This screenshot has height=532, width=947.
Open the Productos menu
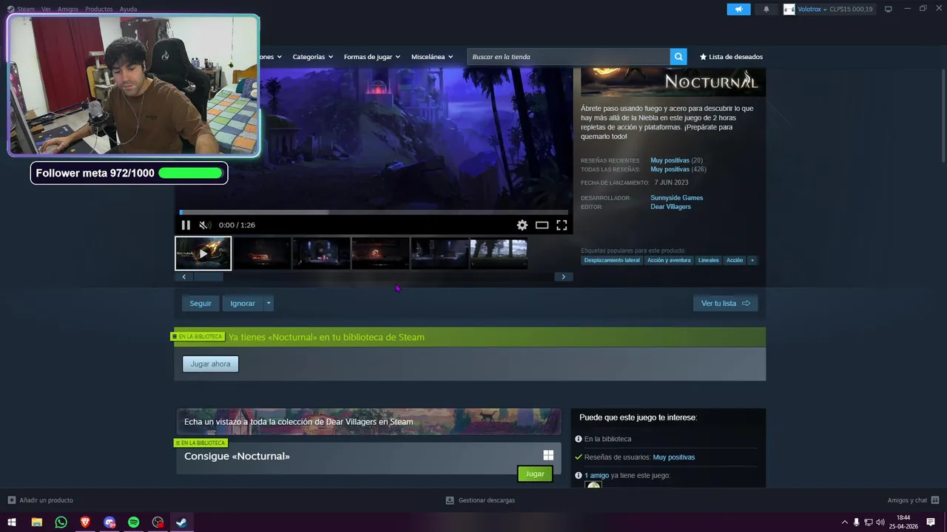pos(99,9)
